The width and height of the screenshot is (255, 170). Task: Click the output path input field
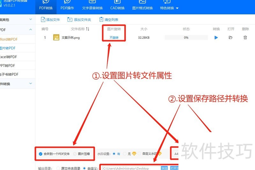click(131, 168)
